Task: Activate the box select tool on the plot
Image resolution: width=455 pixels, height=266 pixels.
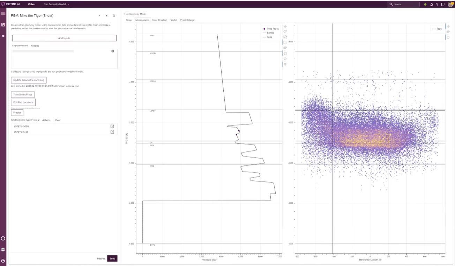Action: [x=285, y=42]
